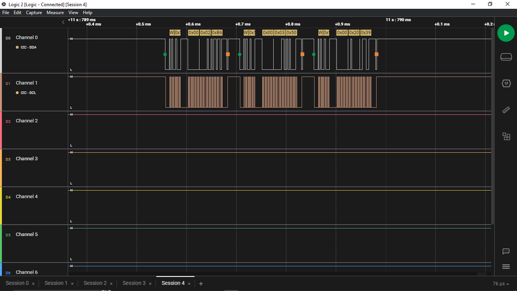Minimize the Logic 2 window
This screenshot has height=291, width=517.
coord(473,4)
